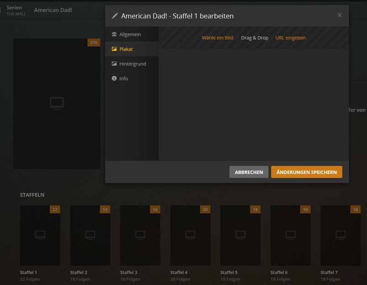367x285 pixels.
Task: Click the 22 badge on Staffel 1
Action: click(x=55, y=210)
